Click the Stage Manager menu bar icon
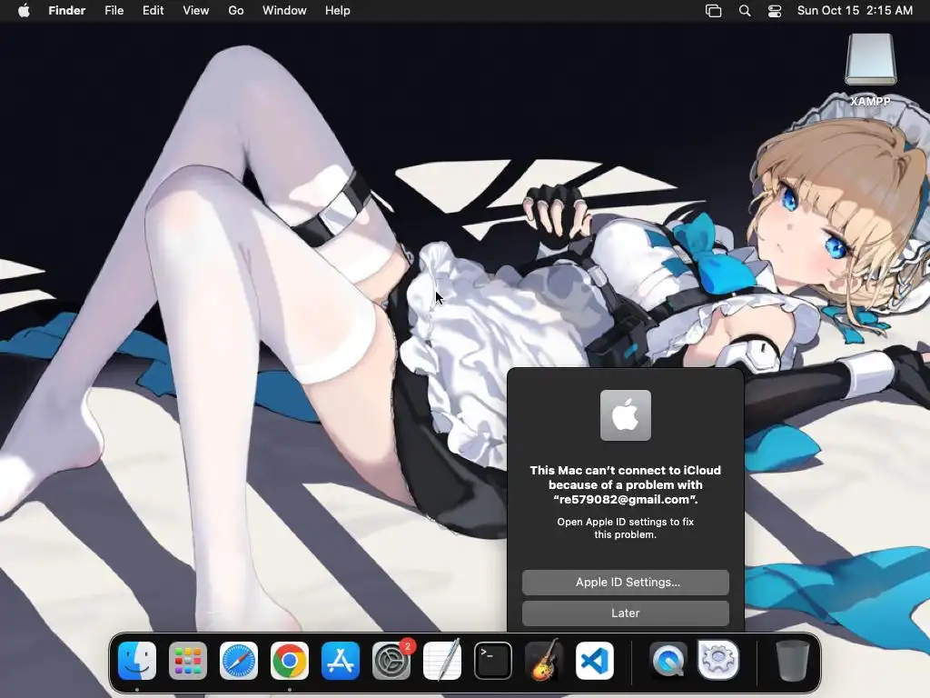Image resolution: width=930 pixels, height=698 pixels. click(714, 11)
